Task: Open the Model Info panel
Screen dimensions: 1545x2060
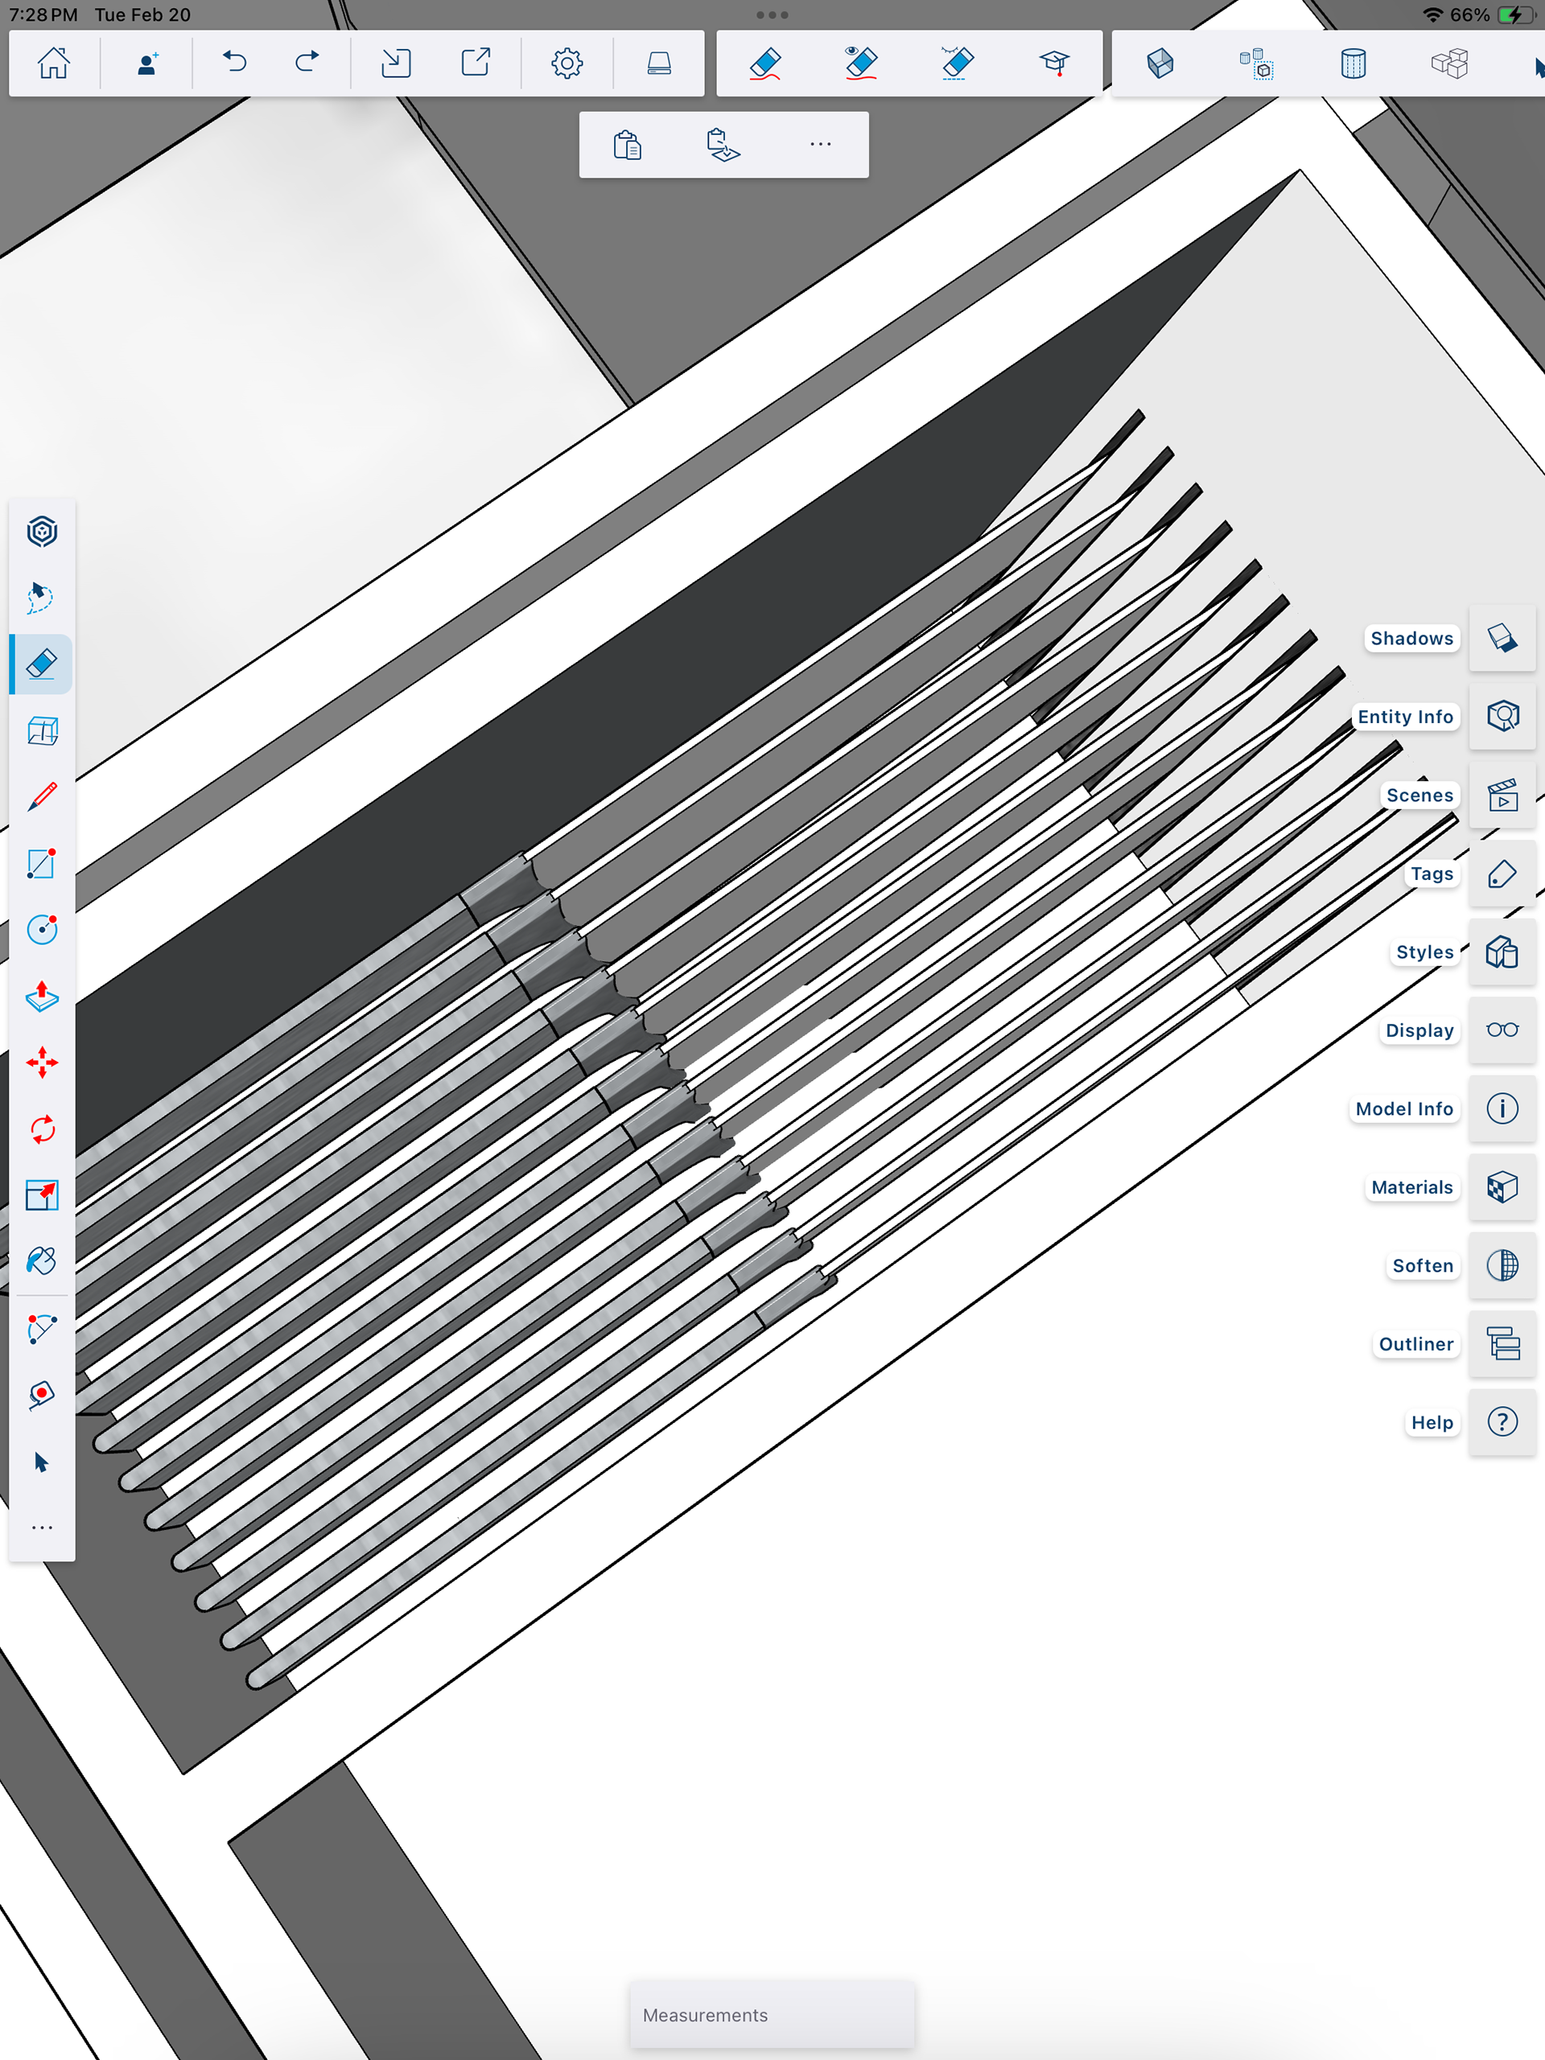Action: pyautogui.click(x=1502, y=1108)
